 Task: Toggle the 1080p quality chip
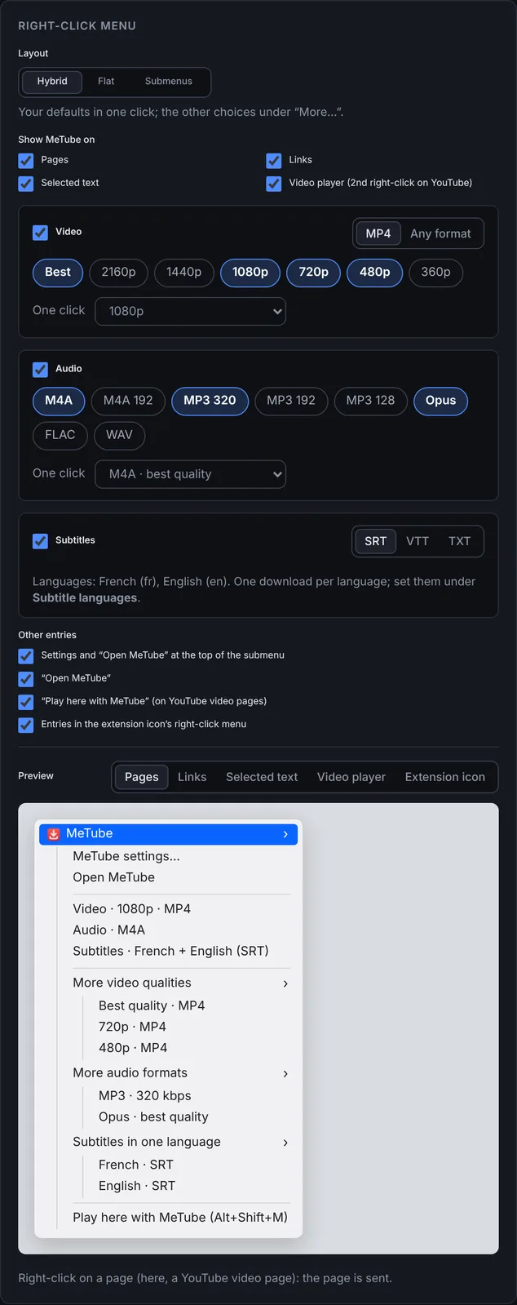(250, 273)
